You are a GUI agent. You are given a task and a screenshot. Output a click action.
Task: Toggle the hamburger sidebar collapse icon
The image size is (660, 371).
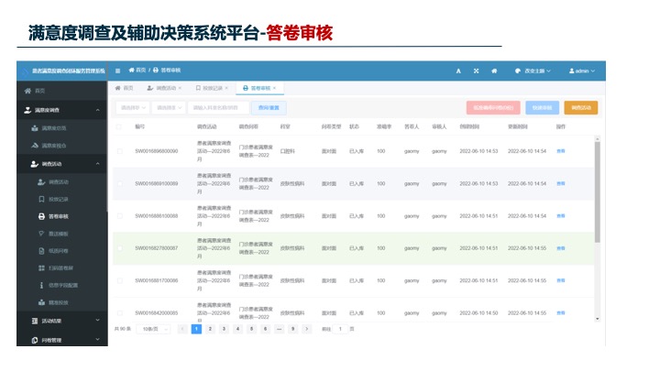pos(118,71)
